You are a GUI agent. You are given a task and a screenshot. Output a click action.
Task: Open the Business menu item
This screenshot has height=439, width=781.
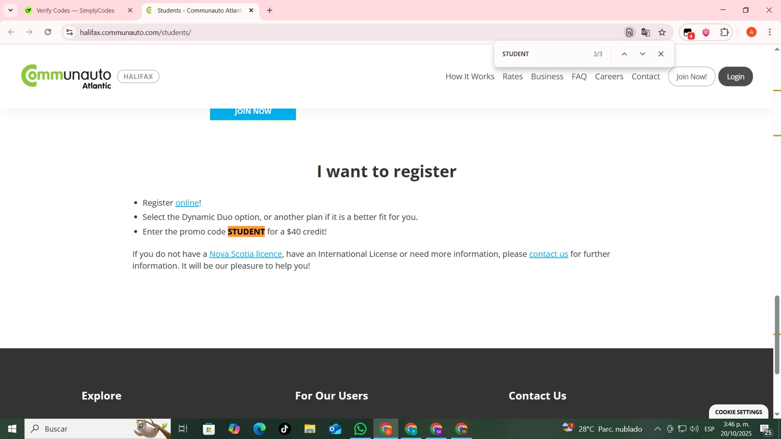547,76
